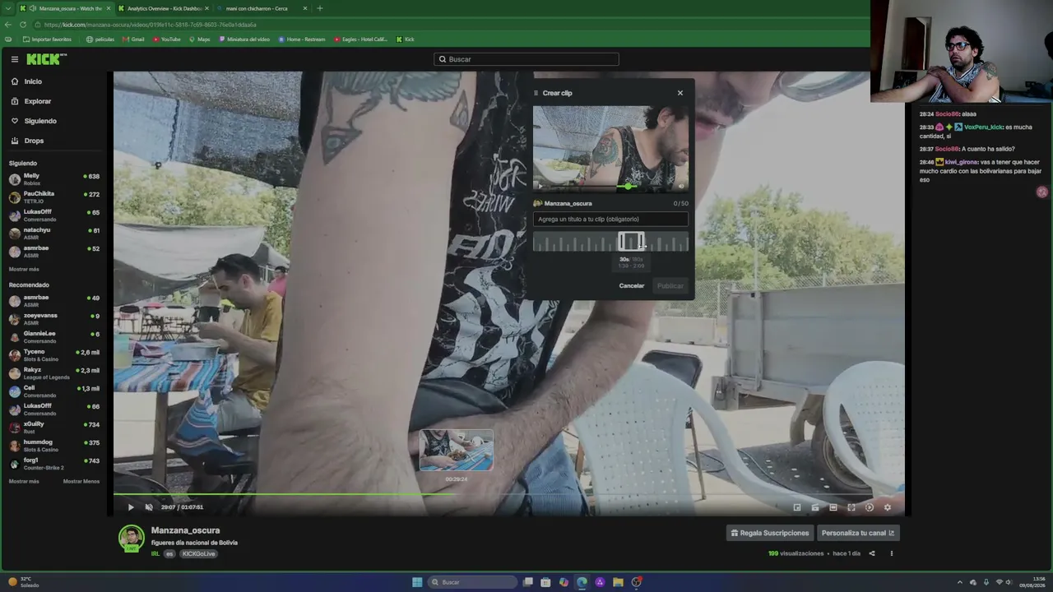Open the browser tab list dropdown

9,8
